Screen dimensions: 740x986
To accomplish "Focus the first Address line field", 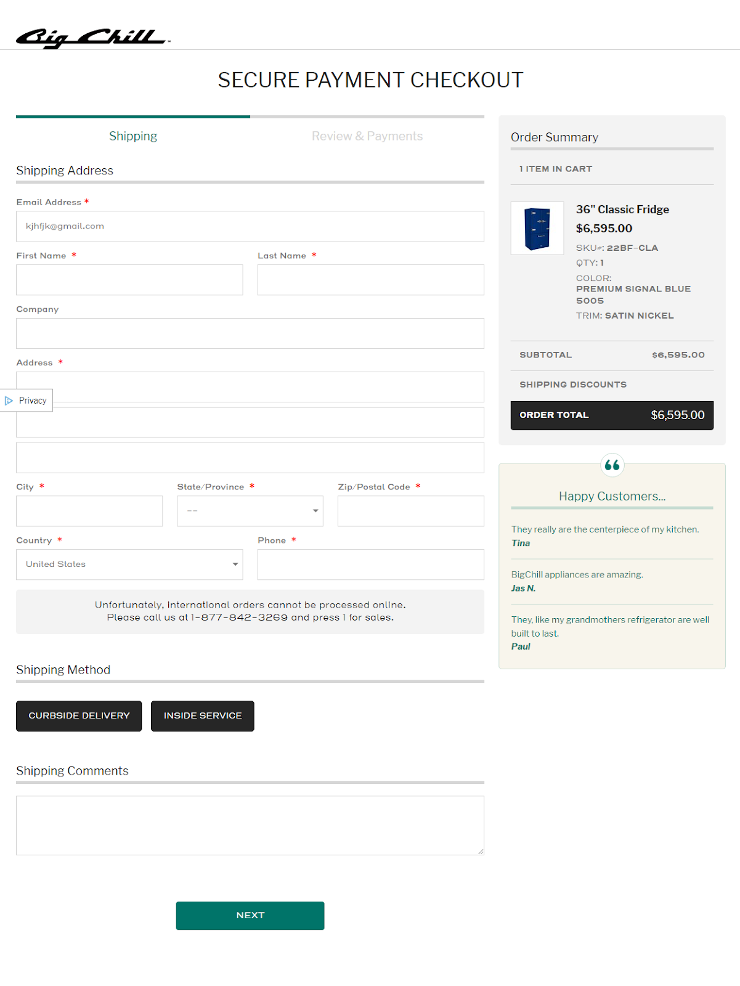I will 250,387.
